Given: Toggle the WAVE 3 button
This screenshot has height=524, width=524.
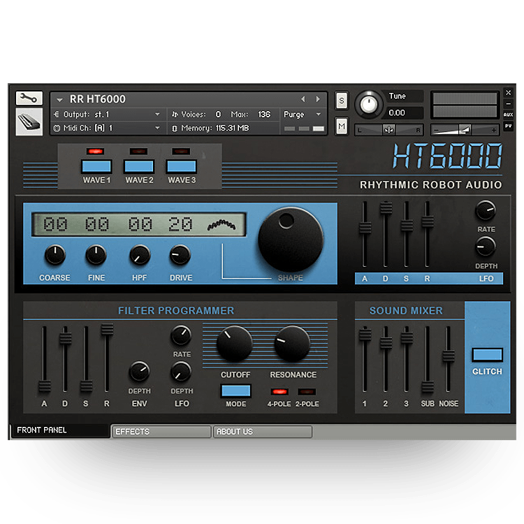Looking at the screenshot, I should [182, 166].
